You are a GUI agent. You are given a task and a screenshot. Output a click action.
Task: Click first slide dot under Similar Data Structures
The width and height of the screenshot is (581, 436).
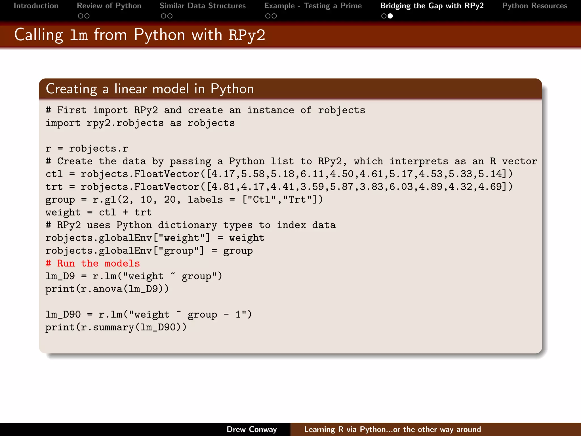tap(163, 16)
